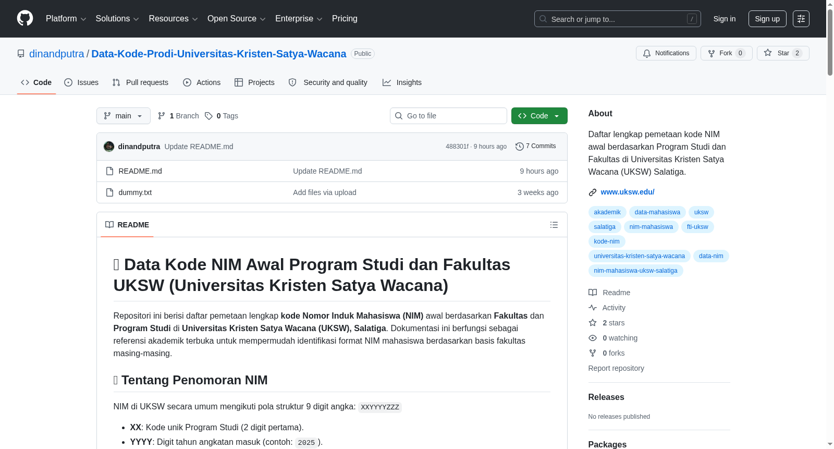The height and width of the screenshot is (449, 834).
Task: Click the link icon beside www.uksw.edu
Action: [593, 192]
